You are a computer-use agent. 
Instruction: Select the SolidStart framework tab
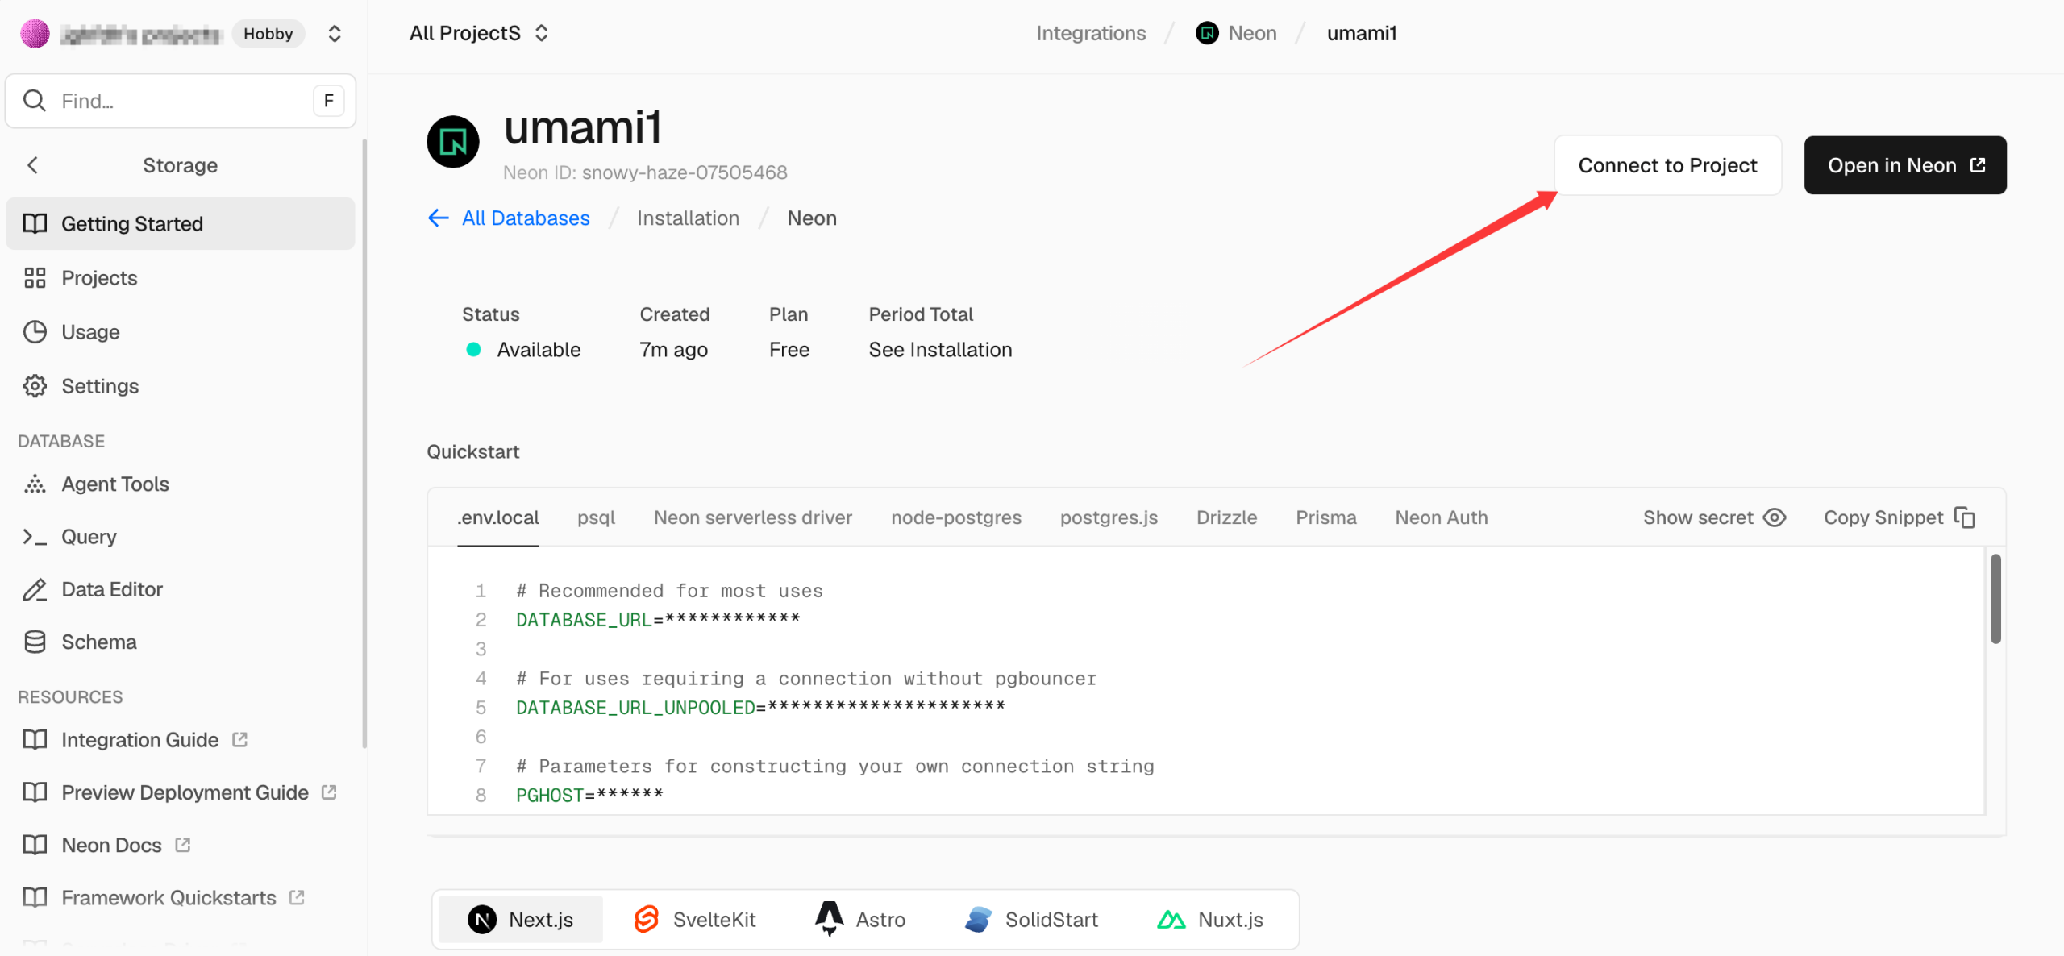point(1031,920)
